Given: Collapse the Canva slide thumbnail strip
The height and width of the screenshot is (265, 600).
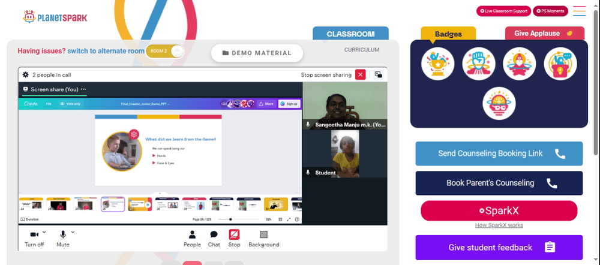Looking at the screenshot, I should pyautogui.click(x=160, y=194).
